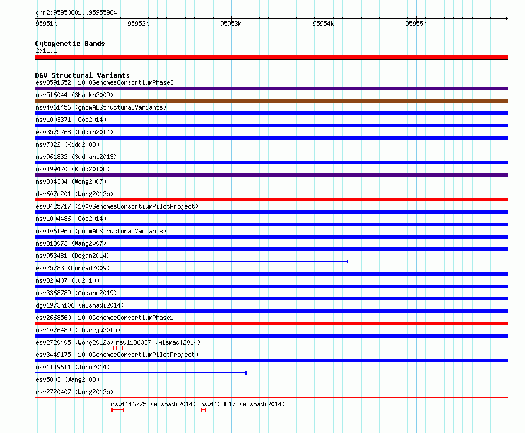Select variant label esv2668560 (1000GenomesConsortiumPhase1)

106,318
